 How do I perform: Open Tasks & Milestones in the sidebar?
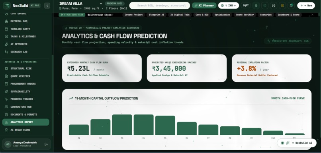(25, 37)
